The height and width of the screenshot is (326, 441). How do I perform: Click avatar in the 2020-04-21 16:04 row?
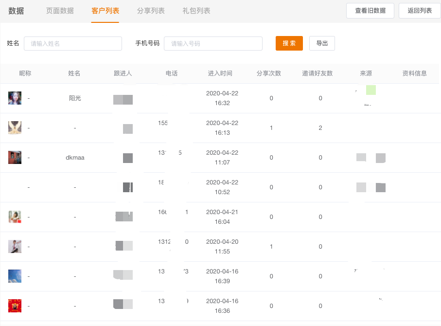[15, 217]
